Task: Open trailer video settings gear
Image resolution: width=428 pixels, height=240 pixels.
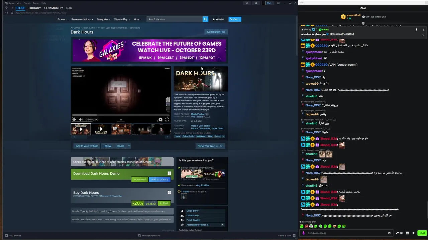Action: 160,119
